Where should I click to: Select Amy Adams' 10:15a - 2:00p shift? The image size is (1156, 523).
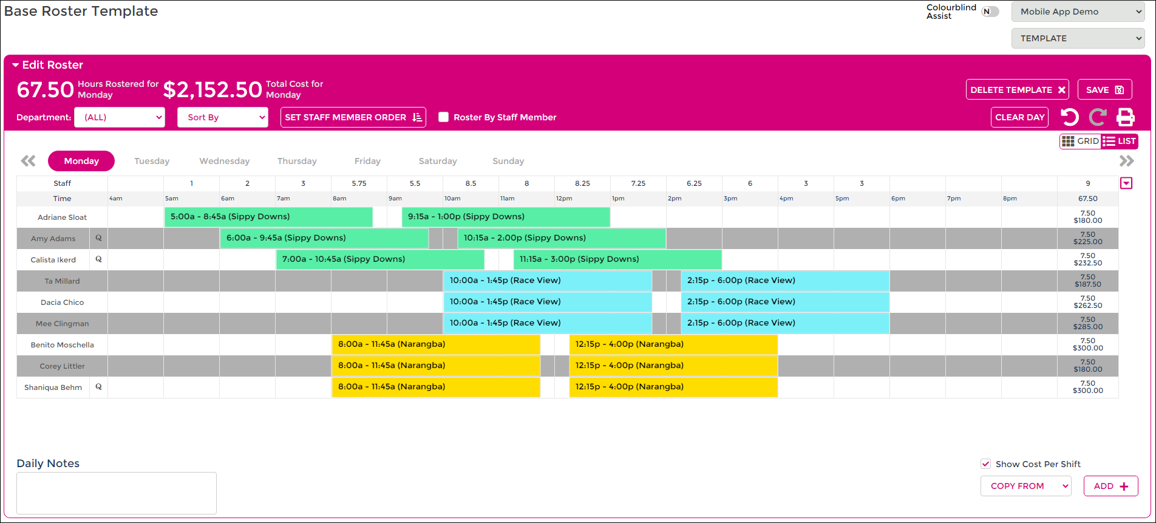pyautogui.click(x=562, y=238)
